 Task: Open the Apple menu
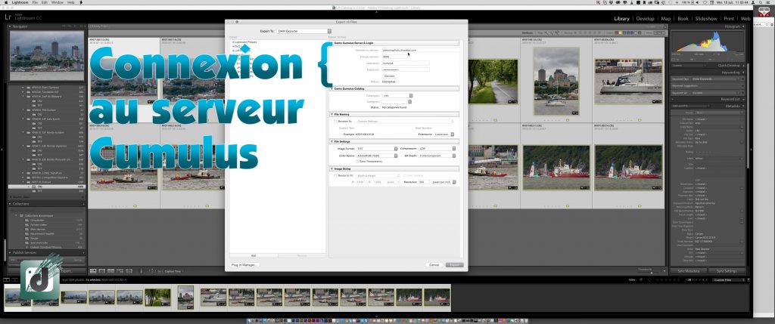tap(5, 2)
